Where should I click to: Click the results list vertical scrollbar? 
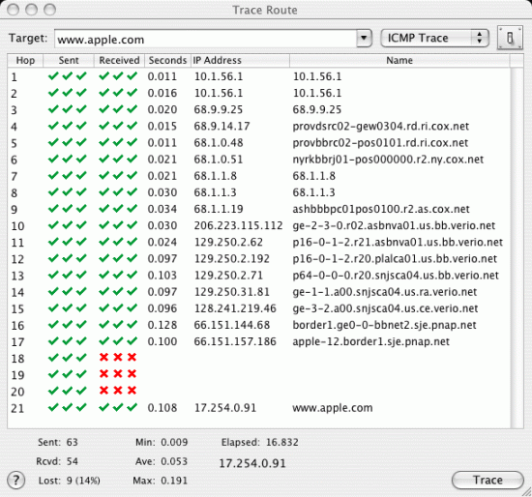517,248
